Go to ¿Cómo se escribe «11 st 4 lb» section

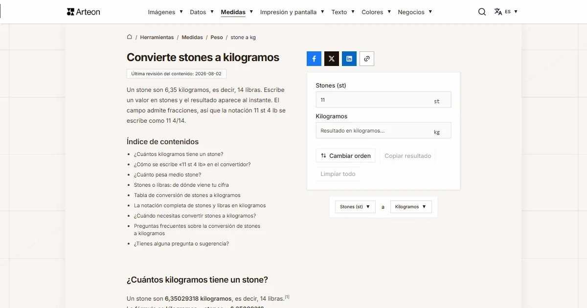pos(192,164)
